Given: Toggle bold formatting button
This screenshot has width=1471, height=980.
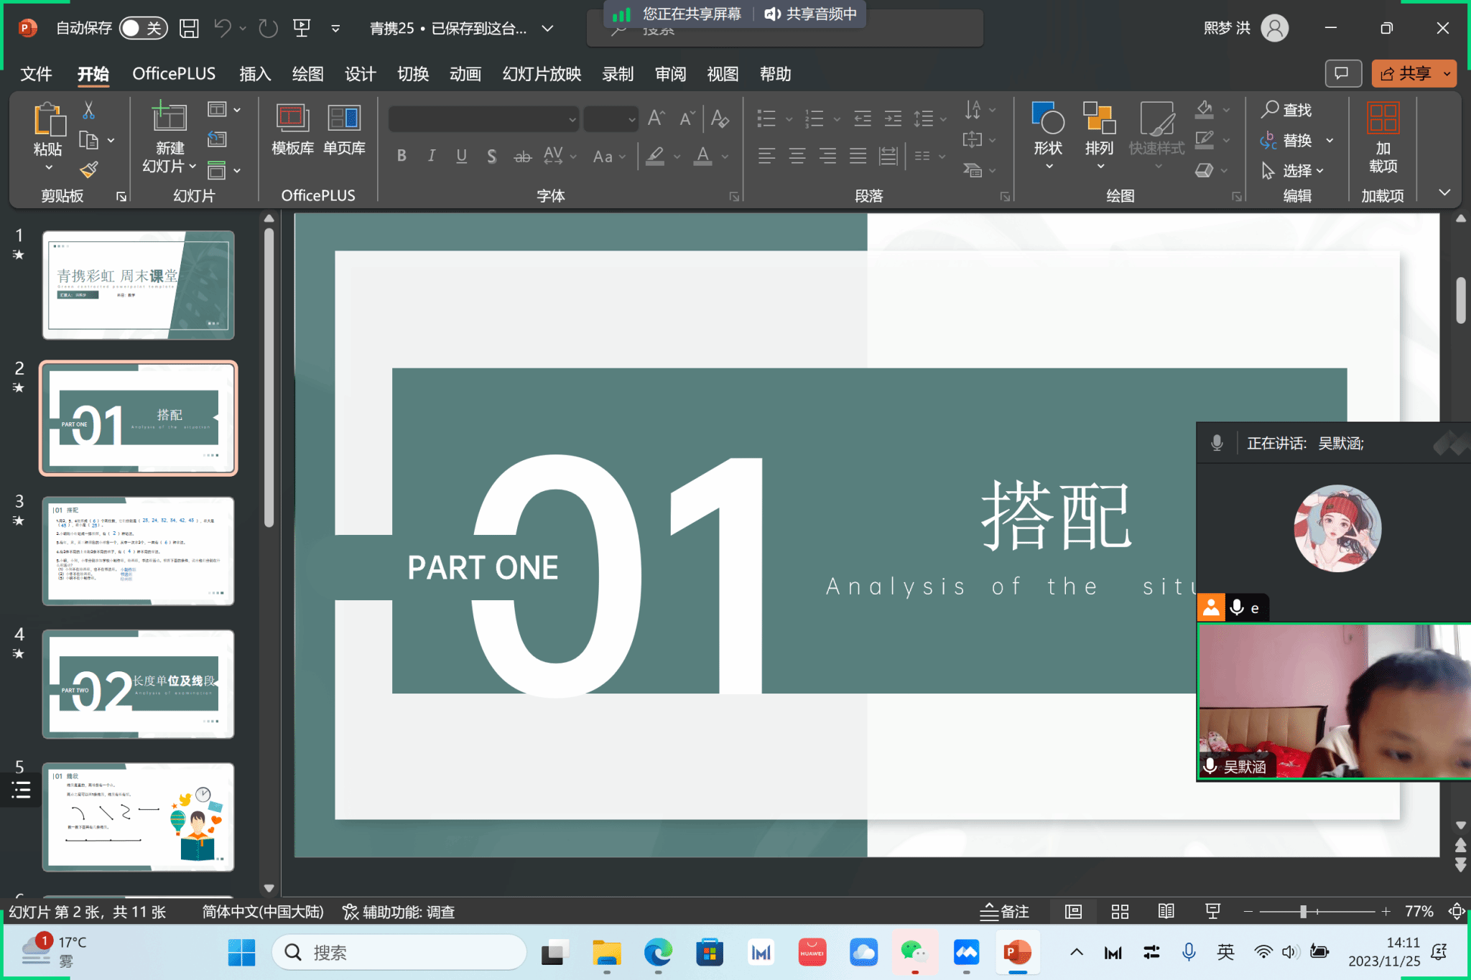Looking at the screenshot, I should point(402,156).
